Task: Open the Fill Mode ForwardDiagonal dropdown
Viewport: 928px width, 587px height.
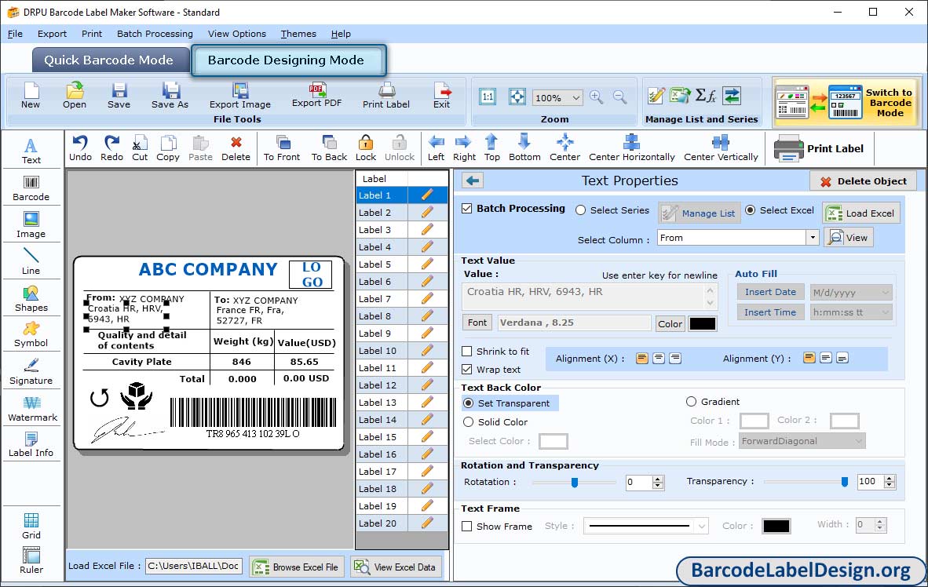Action: (859, 441)
